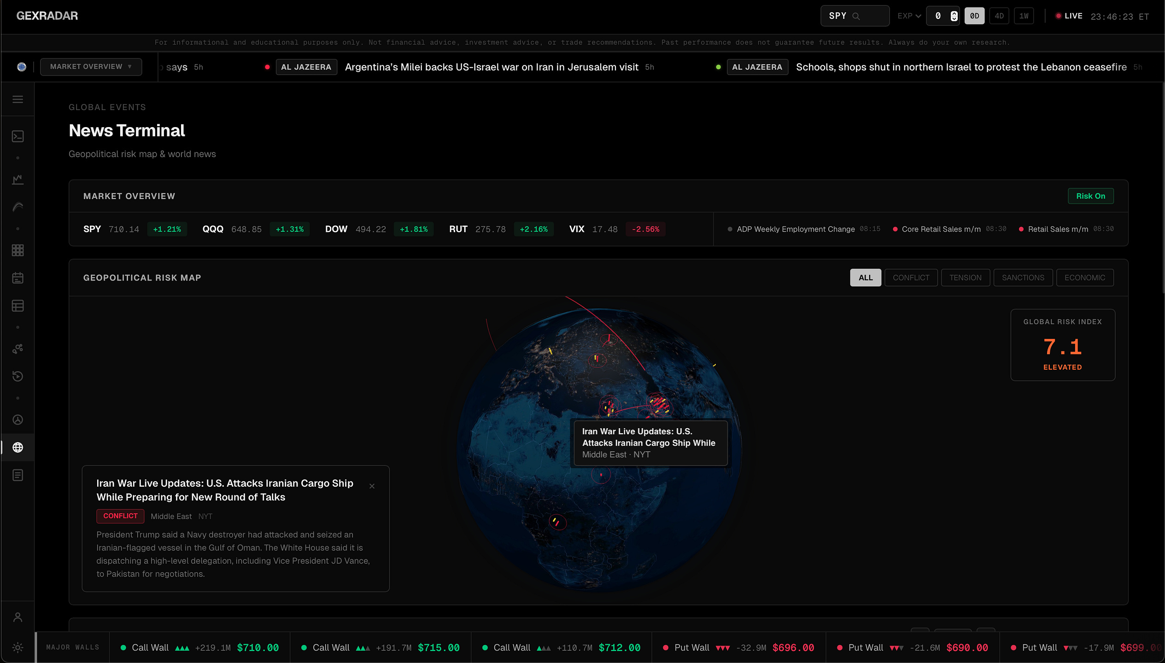1165x663 pixels.
Task: Click the NYT source label in news card
Action: tap(205, 517)
